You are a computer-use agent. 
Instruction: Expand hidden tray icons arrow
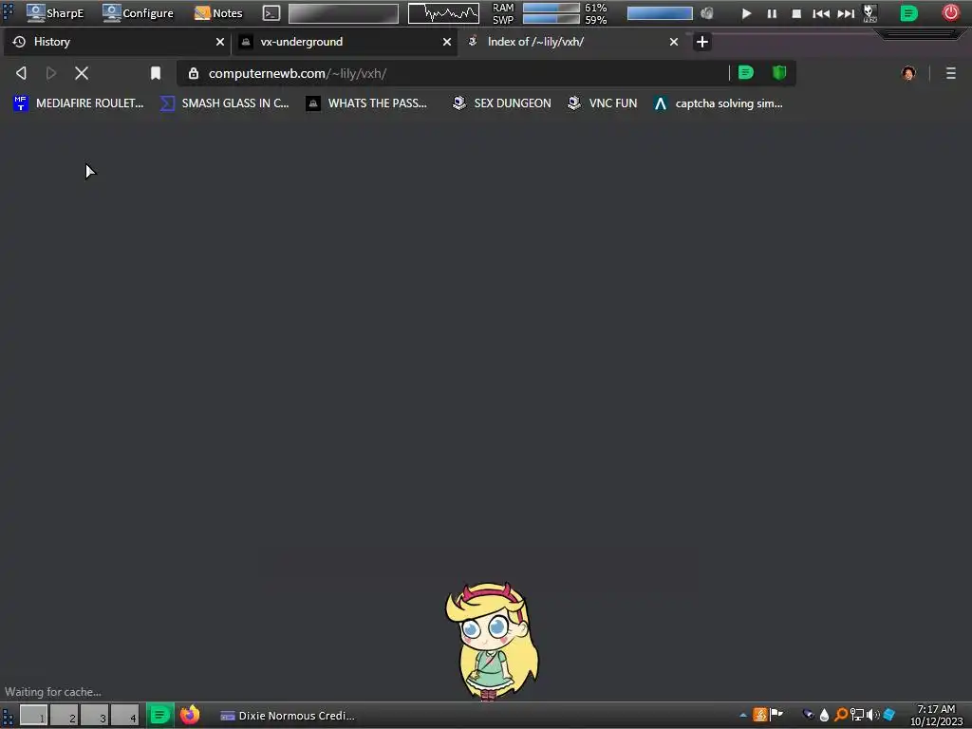point(742,716)
